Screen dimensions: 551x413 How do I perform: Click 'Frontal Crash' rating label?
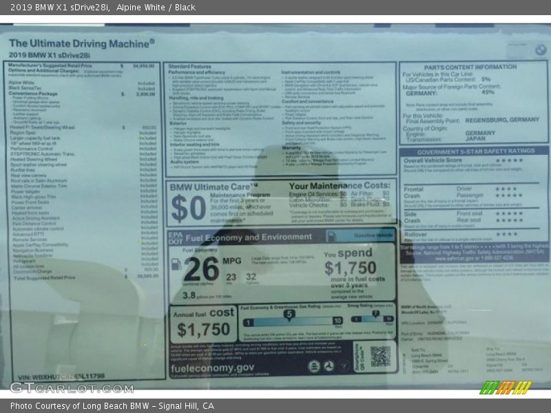pos(414,193)
